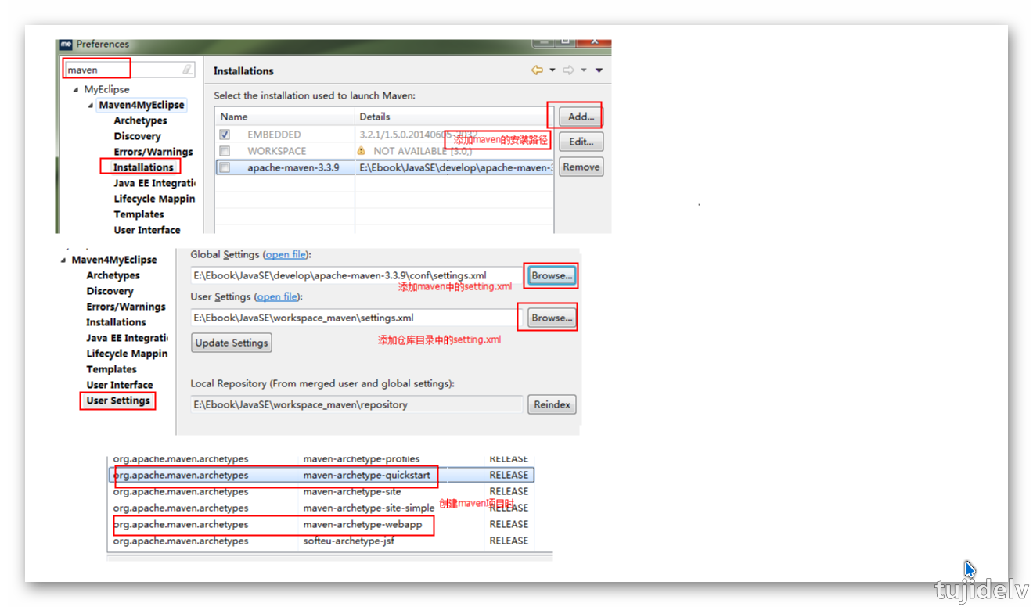Image resolution: width=1033 pixels, height=607 pixels.
Task: Enable the WORKSPACE installation checkbox
Action: [x=225, y=151]
